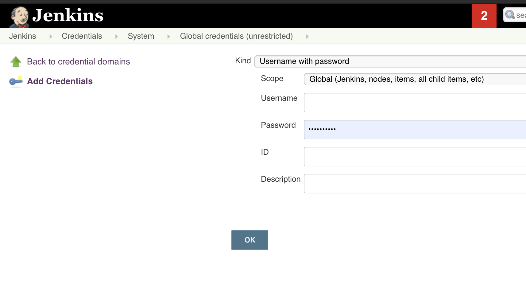Viewport: 526px width, 291px height.
Task: Click into the Password field
Action: click(414, 130)
